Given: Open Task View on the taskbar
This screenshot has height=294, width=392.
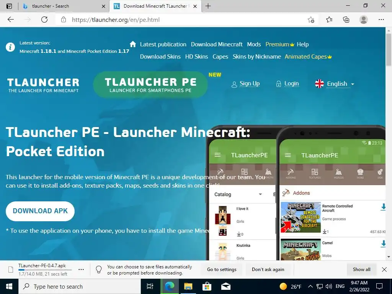Looking at the screenshot, I should click(x=150, y=286).
